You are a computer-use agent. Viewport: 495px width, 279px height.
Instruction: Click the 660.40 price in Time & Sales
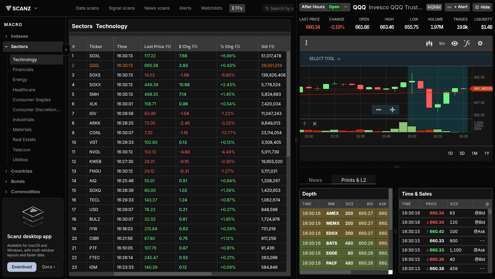point(437,232)
